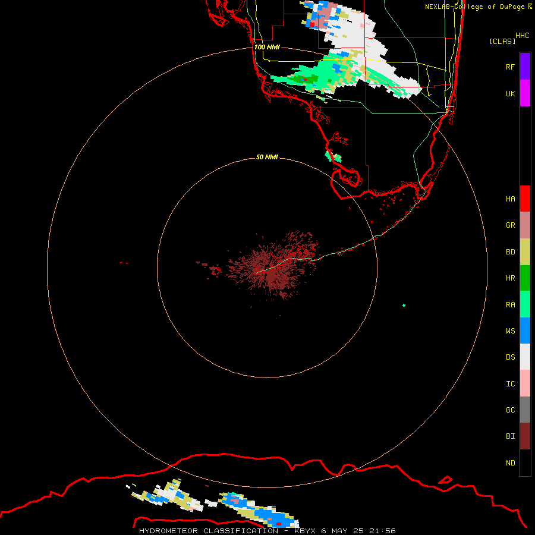This screenshot has width=535, height=535.
Task: Click the [CLAS] legend header
Action: coord(502,41)
